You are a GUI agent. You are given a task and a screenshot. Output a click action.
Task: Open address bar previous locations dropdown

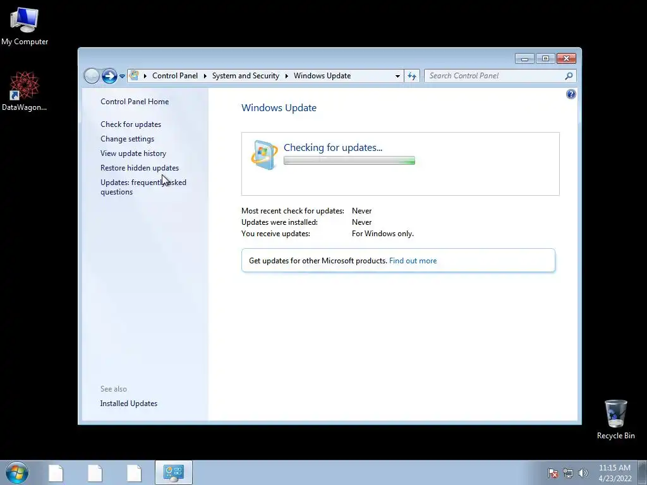point(397,76)
